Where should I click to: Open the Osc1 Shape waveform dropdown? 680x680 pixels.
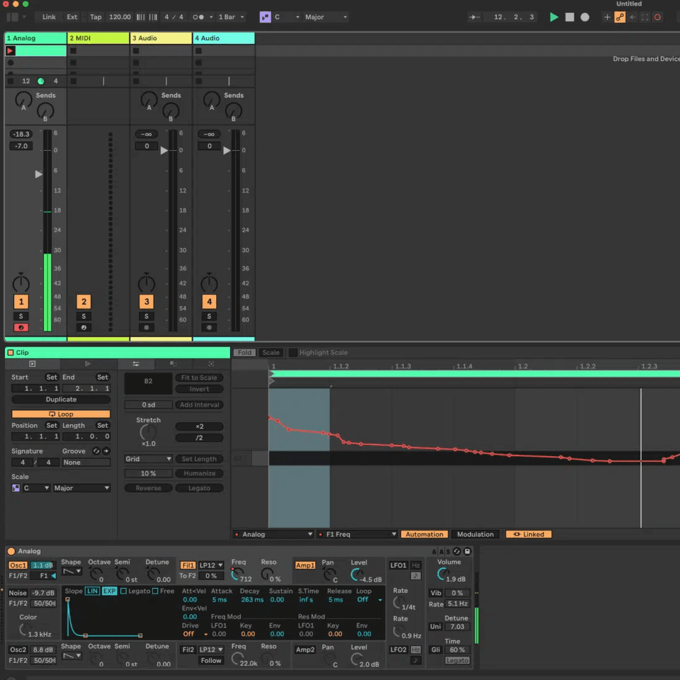[x=72, y=572]
